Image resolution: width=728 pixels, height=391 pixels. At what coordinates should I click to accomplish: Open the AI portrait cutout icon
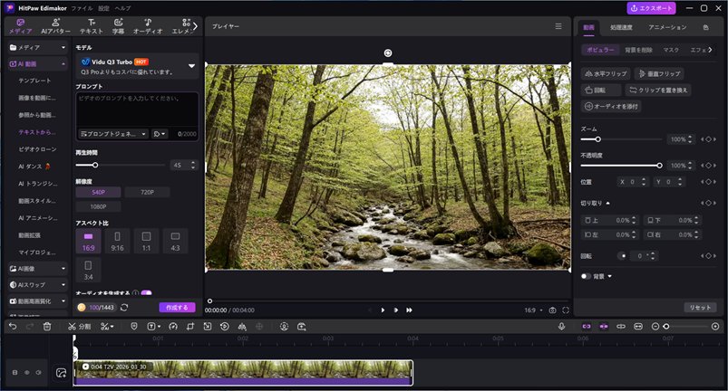(x=284, y=327)
